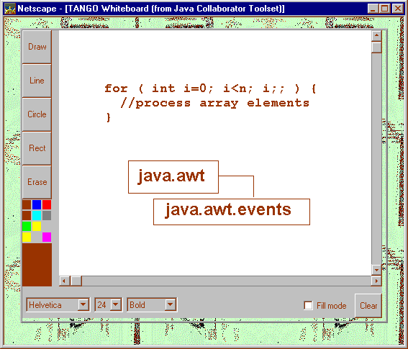The width and height of the screenshot is (408, 349).
Task: Pick the Rect shape tool
Action: (x=37, y=148)
